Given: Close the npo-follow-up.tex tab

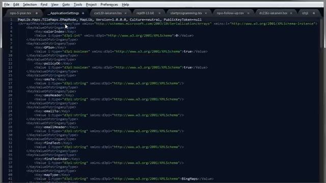Looking at the screenshot, I should point(248,13).
